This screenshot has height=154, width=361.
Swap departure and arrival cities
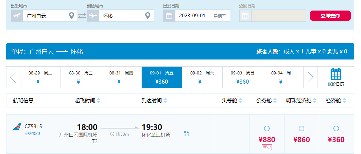coord(82,16)
